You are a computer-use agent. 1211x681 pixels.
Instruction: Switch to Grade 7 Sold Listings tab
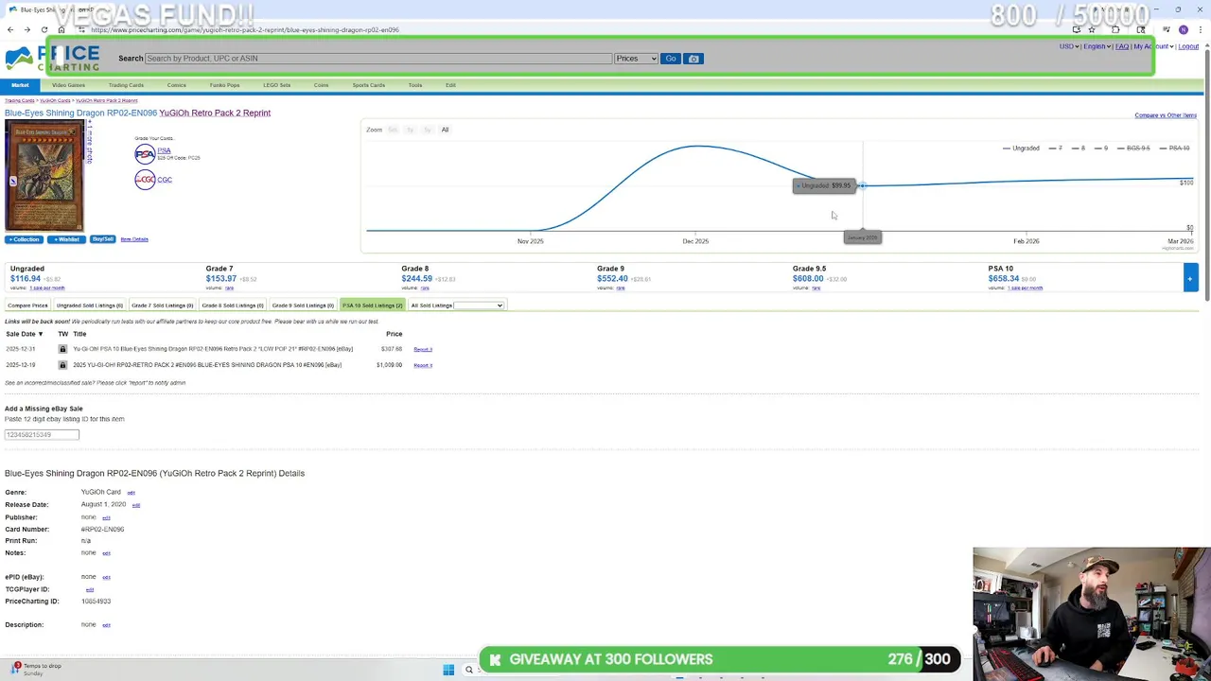pos(162,306)
